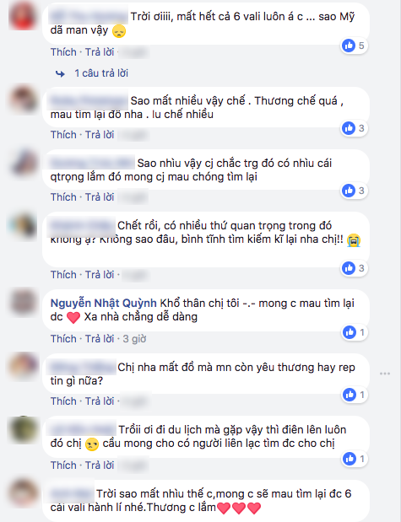The height and width of the screenshot is (522, 401).
Task: Open like reactions on 'Chết rồi' comment
Action: point(354,268)
